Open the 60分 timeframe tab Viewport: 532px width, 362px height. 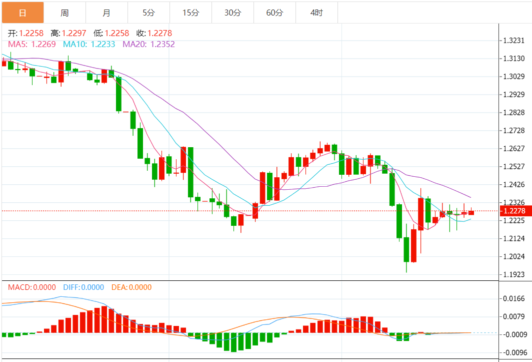pyautogui.click(x=275, y=13)
